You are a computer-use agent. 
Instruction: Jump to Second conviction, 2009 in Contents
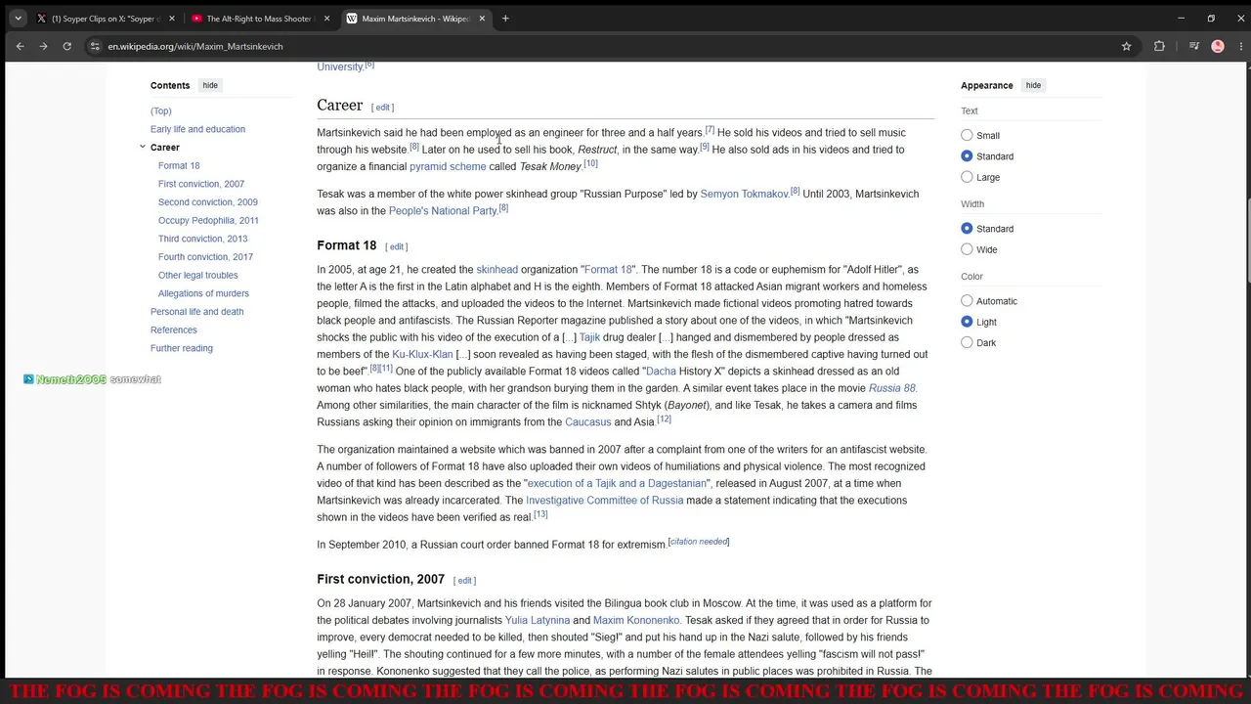208,202
